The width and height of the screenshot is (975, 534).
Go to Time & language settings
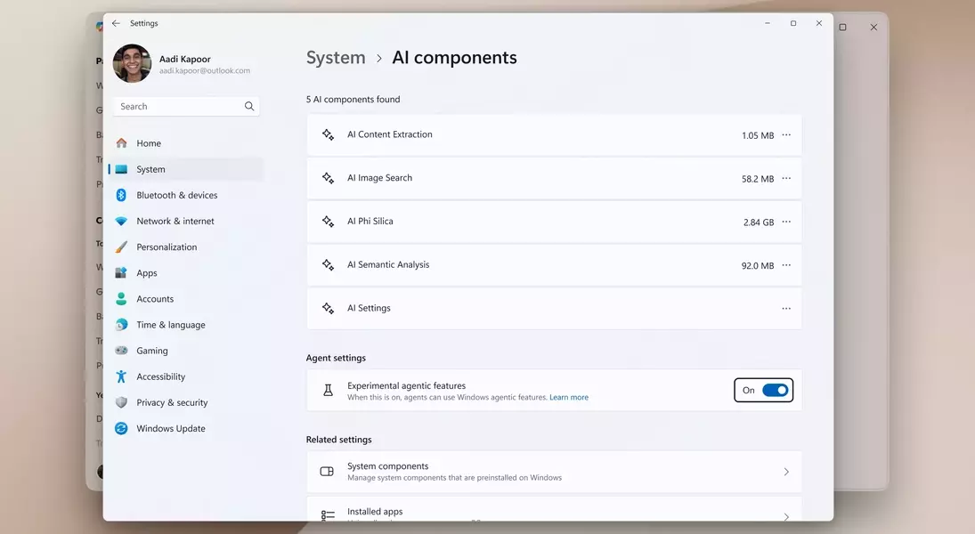(x=170, y=325)
